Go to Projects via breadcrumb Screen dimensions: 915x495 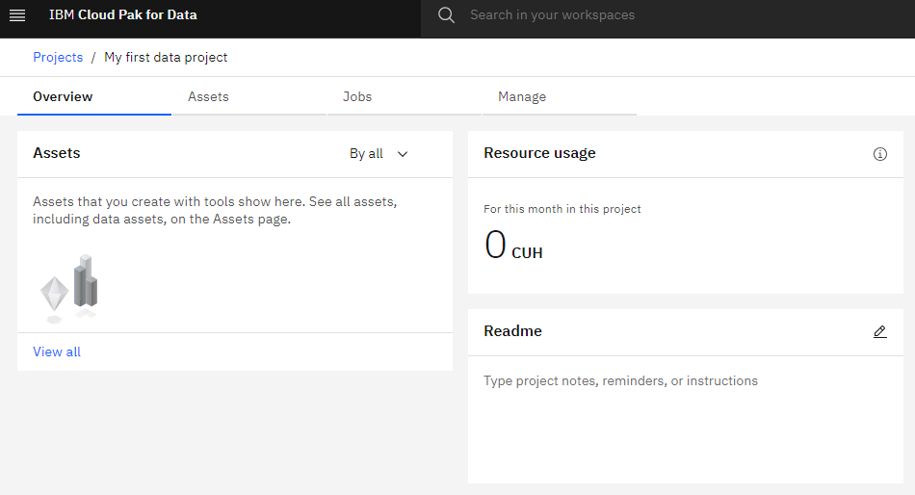(x=58, y=58)
